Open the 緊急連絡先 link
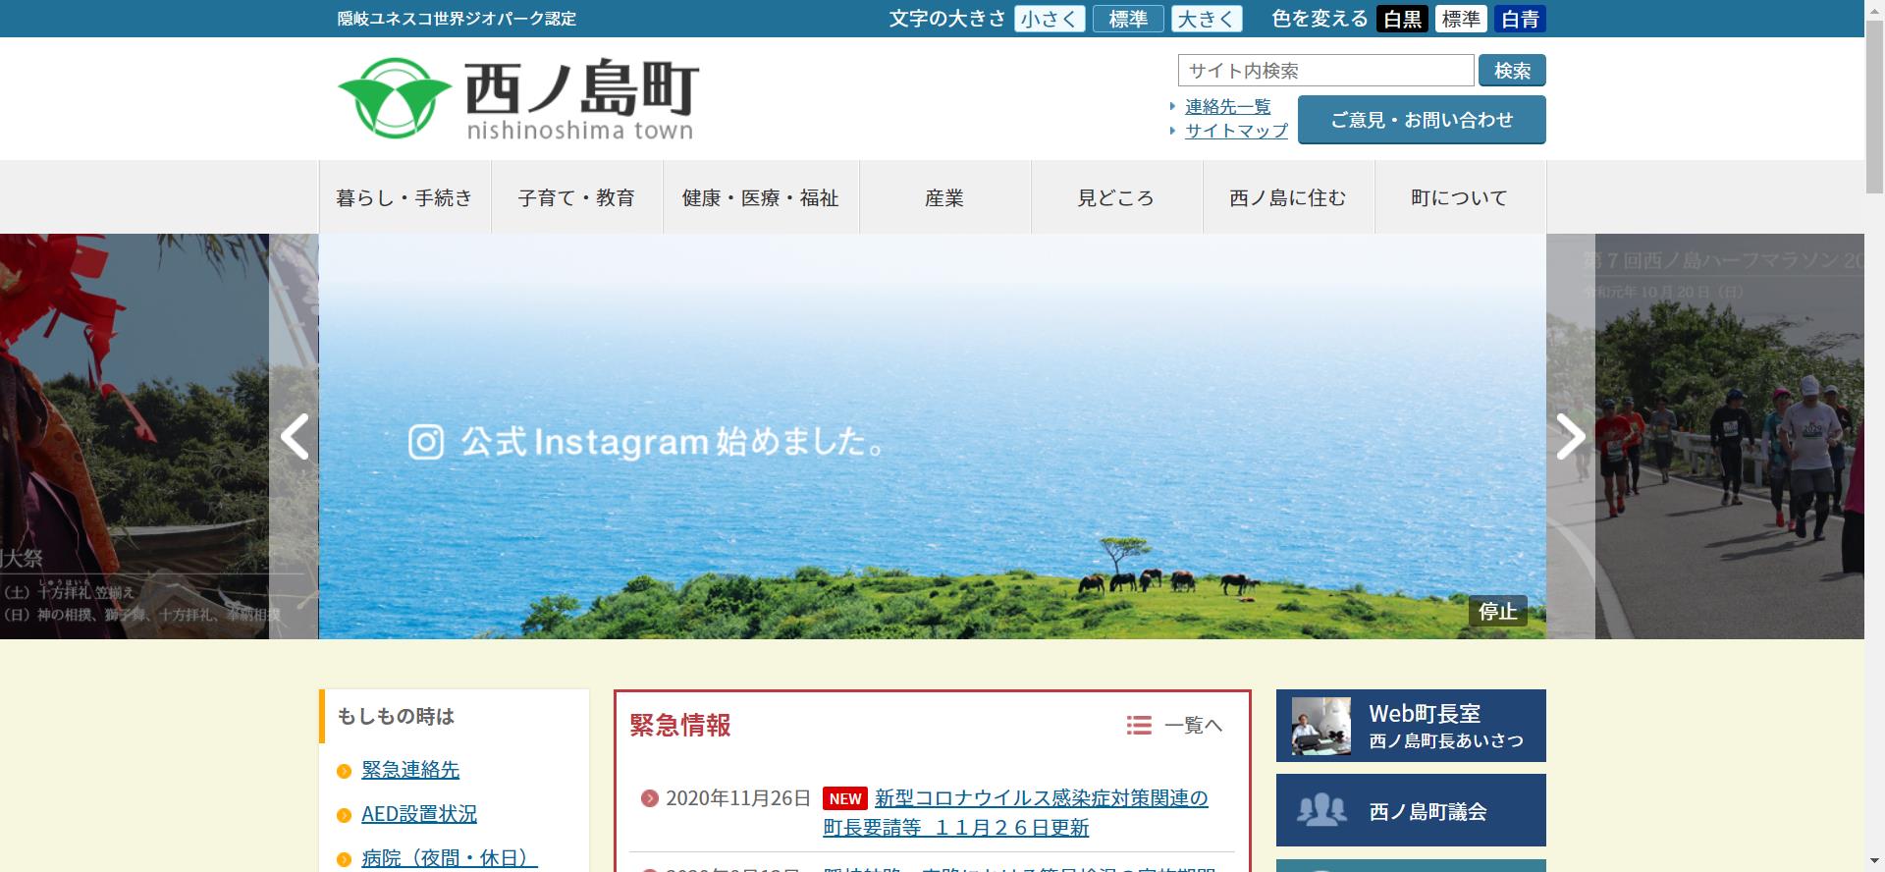Viewport: 1885px width, 872px height. (x=410, y=770)
